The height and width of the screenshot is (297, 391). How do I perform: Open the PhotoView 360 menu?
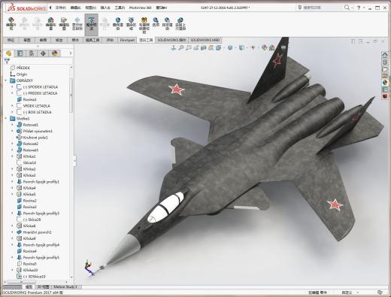(140, 8)
